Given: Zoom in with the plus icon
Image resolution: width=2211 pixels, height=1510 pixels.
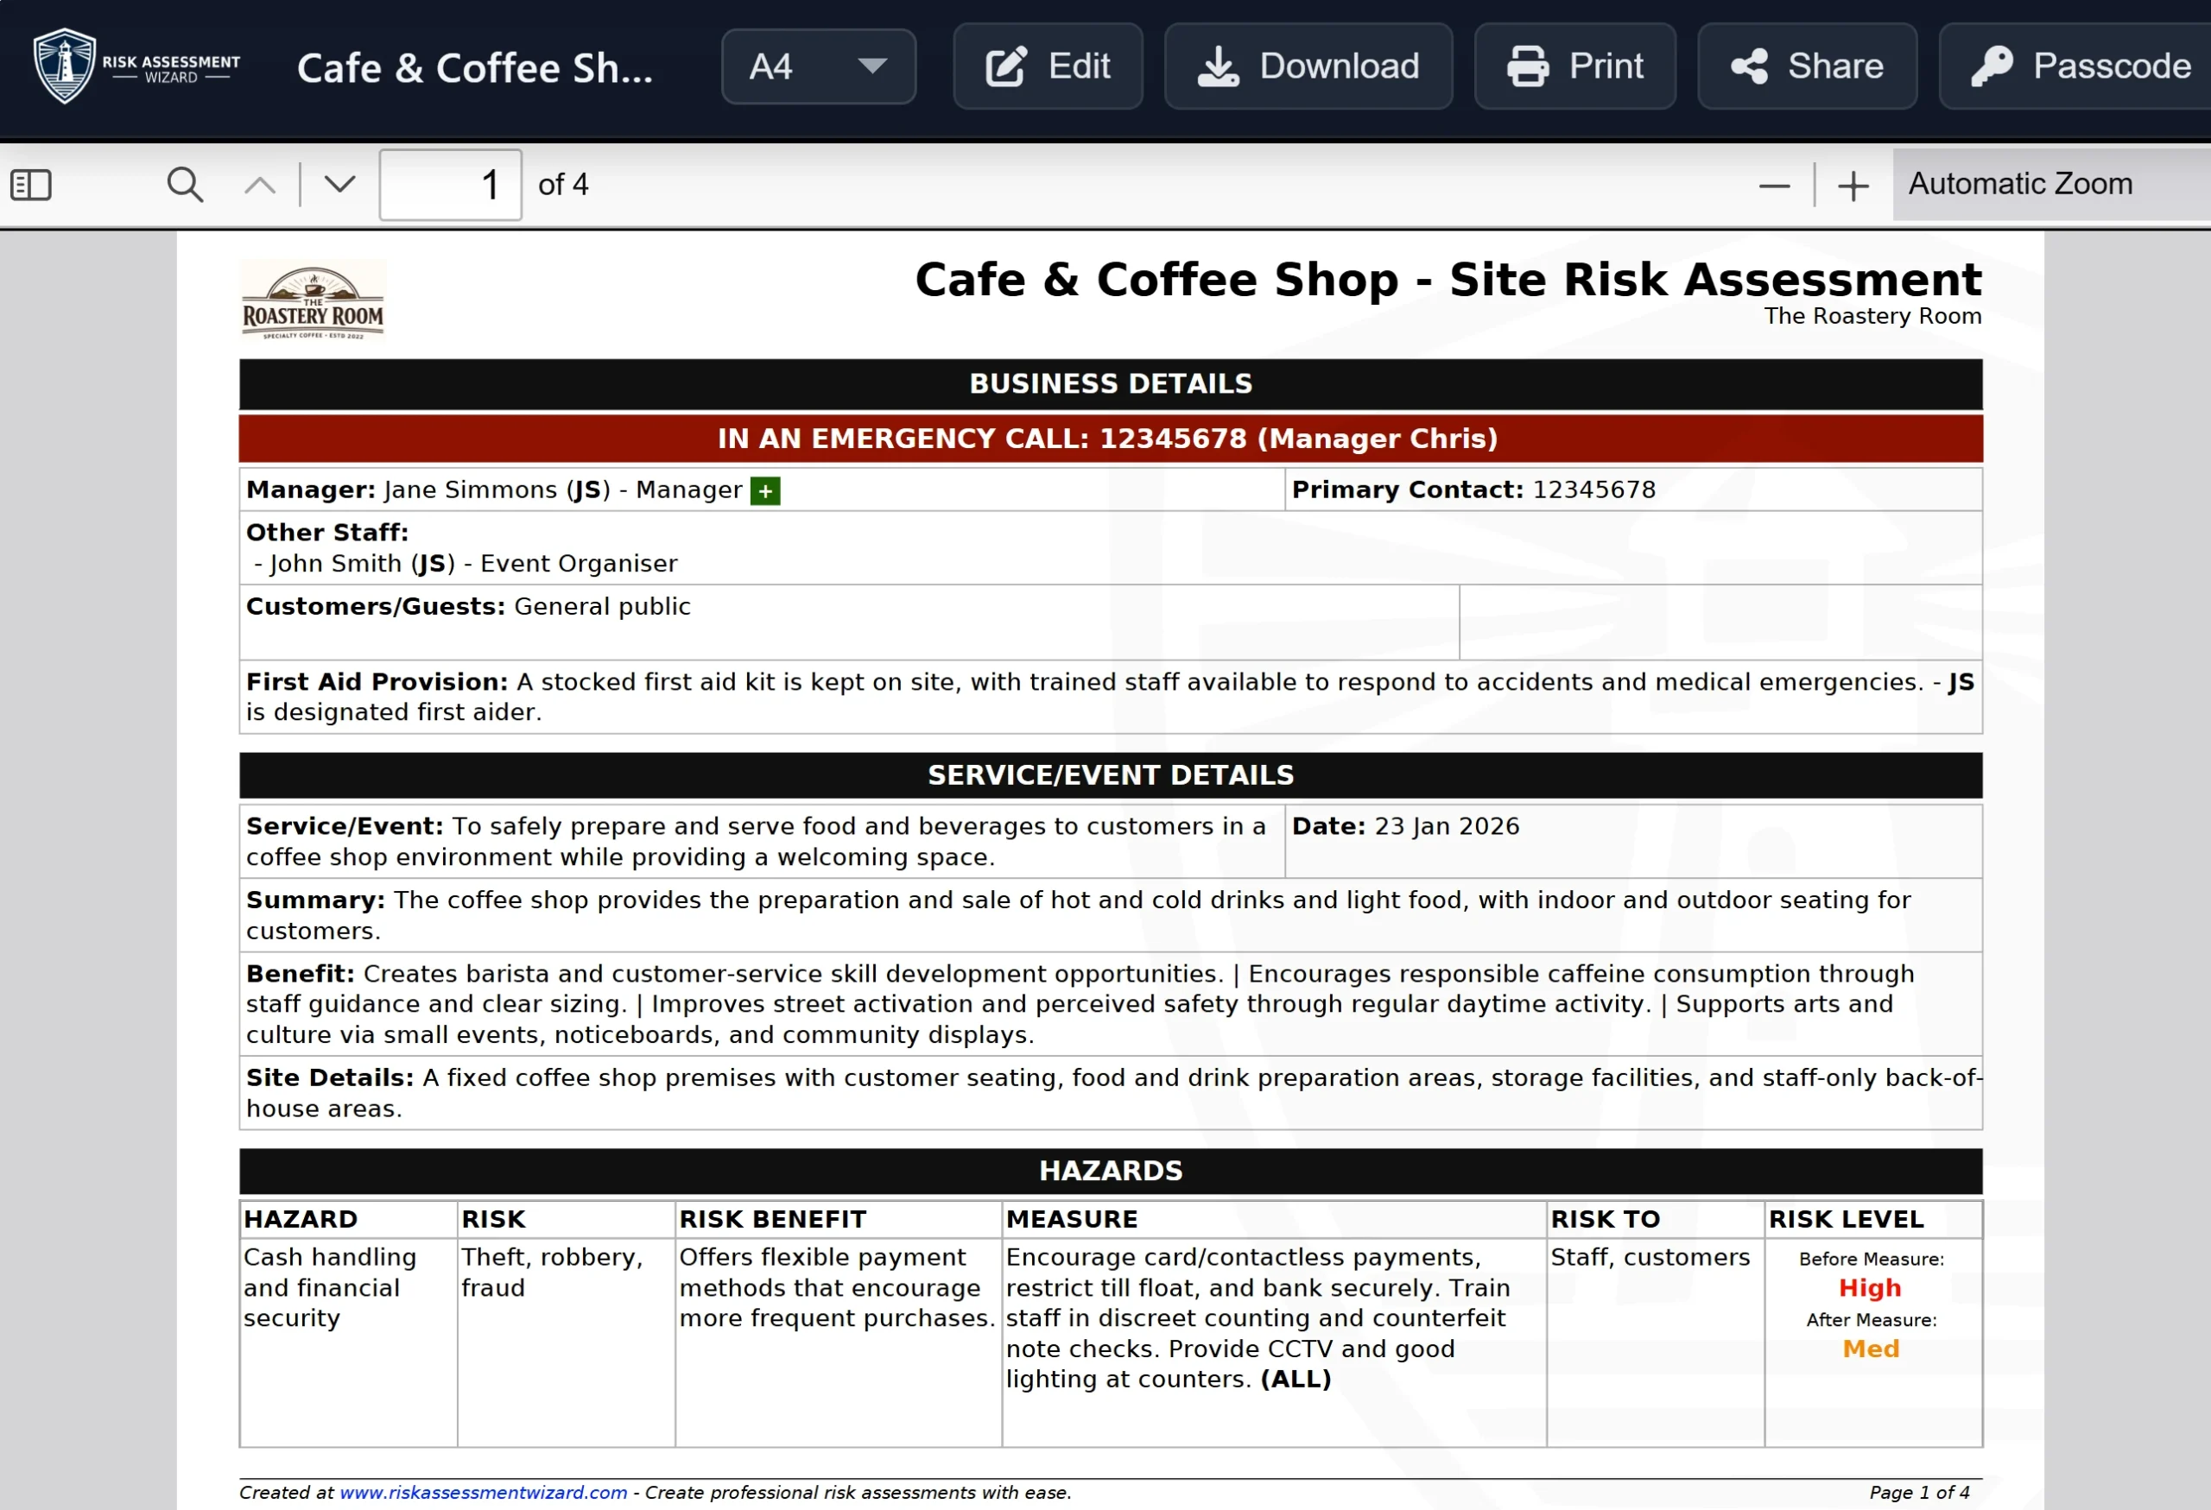Looking at the screenshot, I should [x=1853, y=186].
